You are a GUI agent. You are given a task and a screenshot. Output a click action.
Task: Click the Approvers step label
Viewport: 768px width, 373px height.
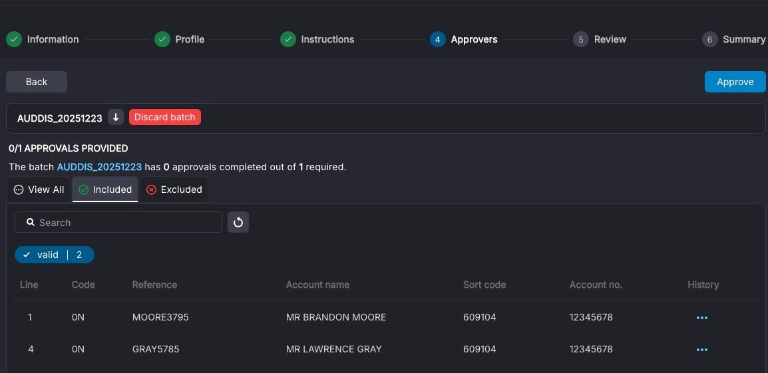pyautogui.click(x=474, y=40)
